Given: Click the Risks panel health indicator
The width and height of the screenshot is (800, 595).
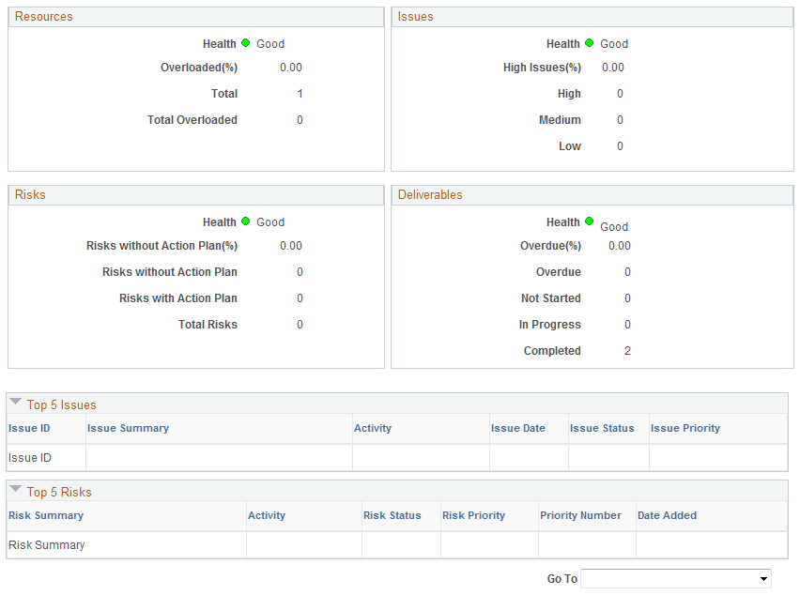Looking at the screenshot, I should point(244,221).
